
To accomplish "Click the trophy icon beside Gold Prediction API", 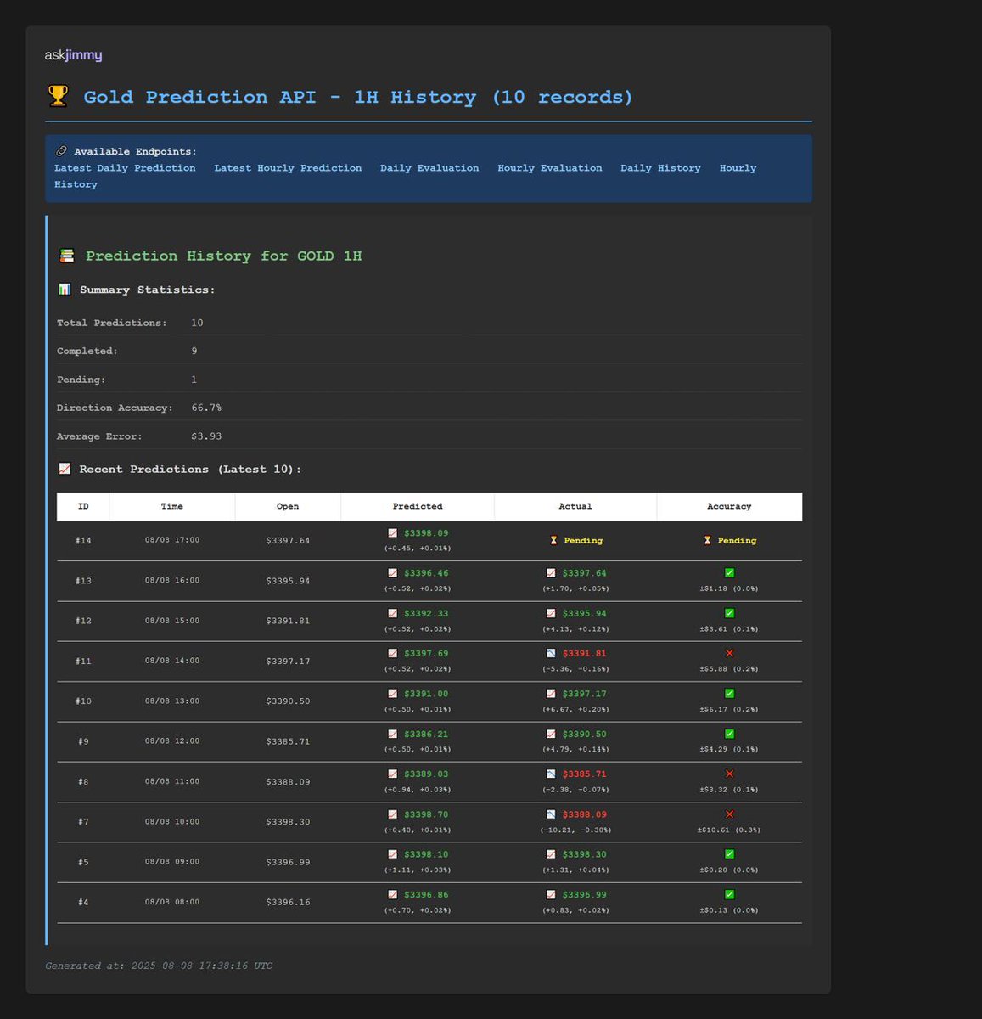I will click(58, 96).
